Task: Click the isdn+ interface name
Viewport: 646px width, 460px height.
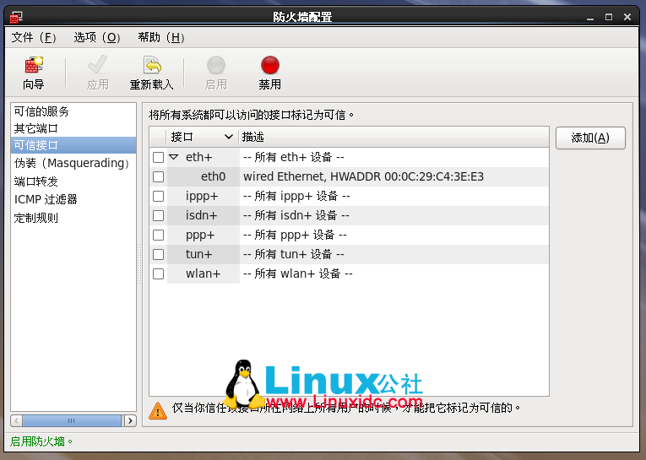Action: [x=202, y=215]
